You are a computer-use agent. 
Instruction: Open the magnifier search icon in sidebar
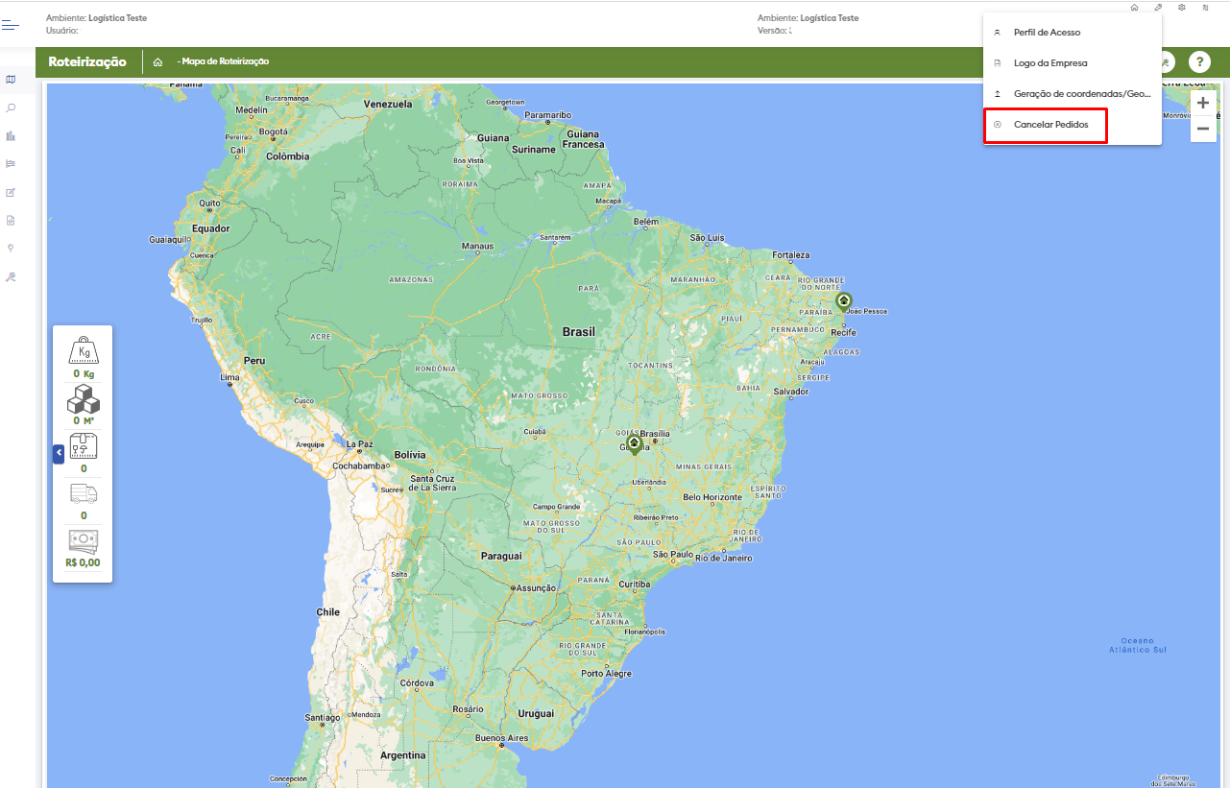pyautogui.click(x=11, y=107)
